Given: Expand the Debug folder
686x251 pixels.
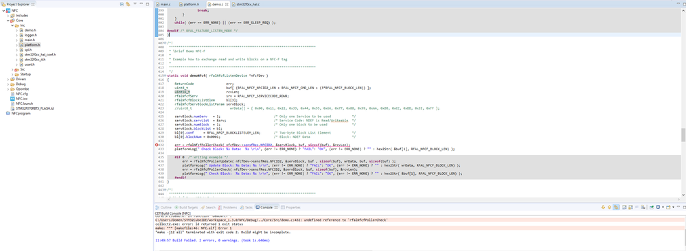Looking at the screenshot, I should pos(8,84).
